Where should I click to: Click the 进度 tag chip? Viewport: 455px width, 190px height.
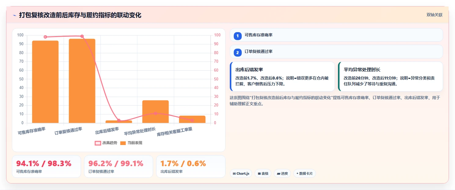282,173
